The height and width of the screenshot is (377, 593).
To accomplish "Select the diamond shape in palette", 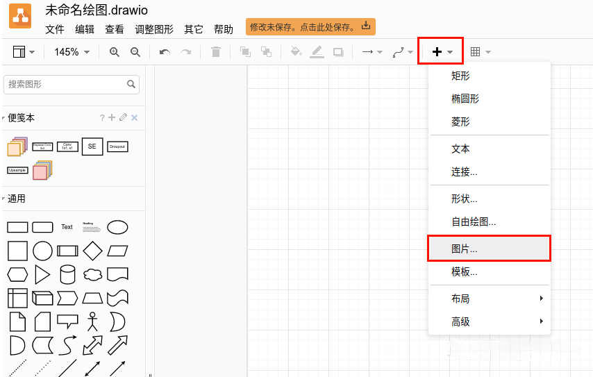I will pos(92,251).
